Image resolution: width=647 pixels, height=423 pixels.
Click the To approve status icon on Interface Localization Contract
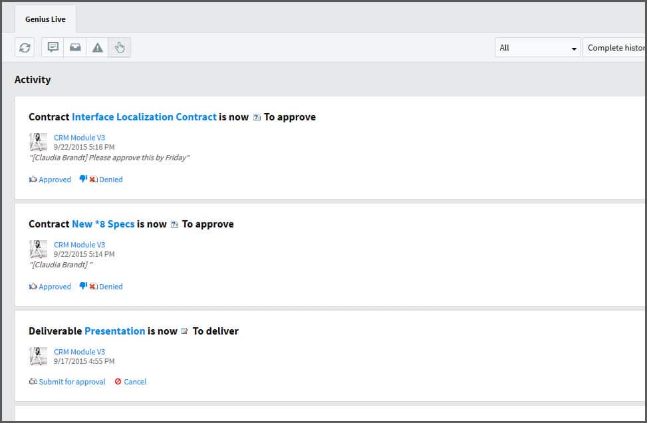click(257, 118)
